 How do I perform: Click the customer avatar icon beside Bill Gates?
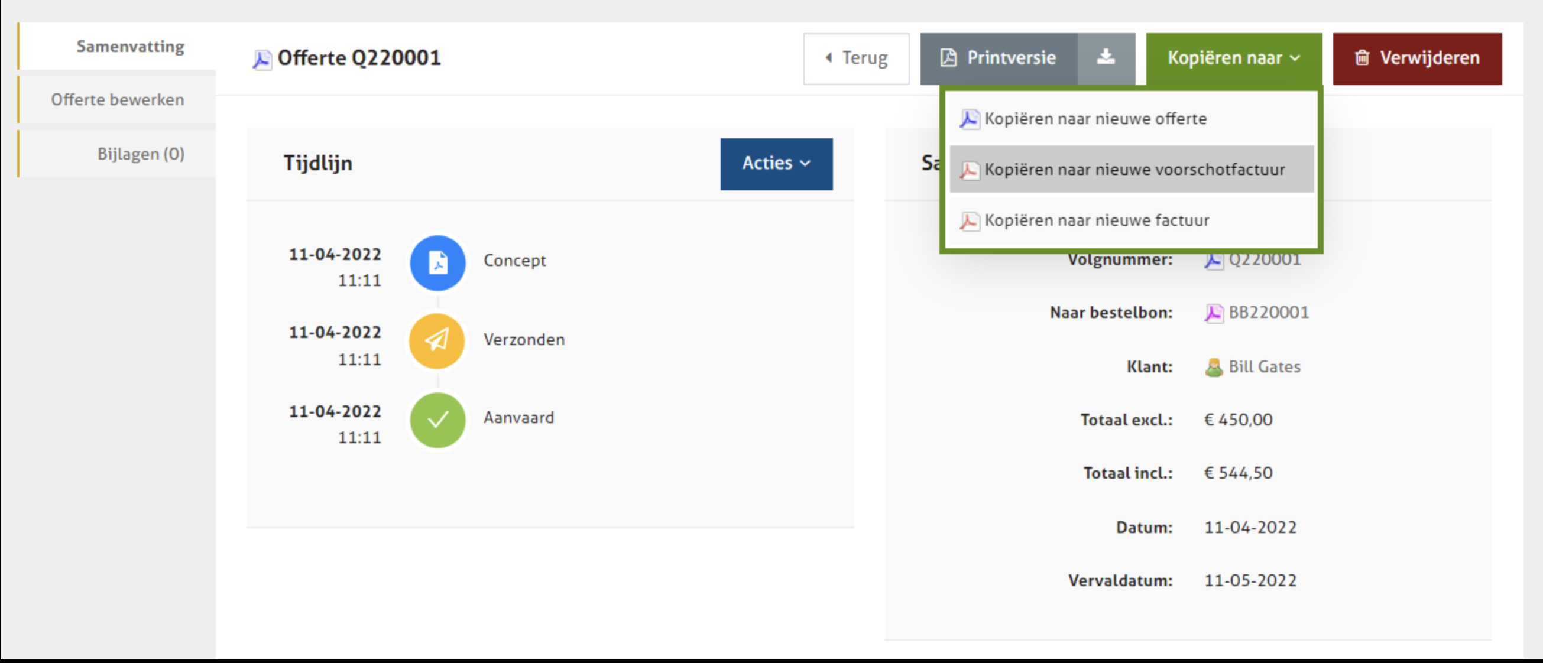(1214, 367)
